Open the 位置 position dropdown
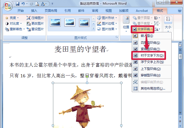This screenshot has width=184, height=128. (126, 24)
